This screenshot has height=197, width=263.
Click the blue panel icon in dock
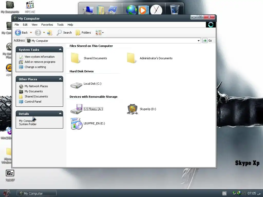click(112, 10)
